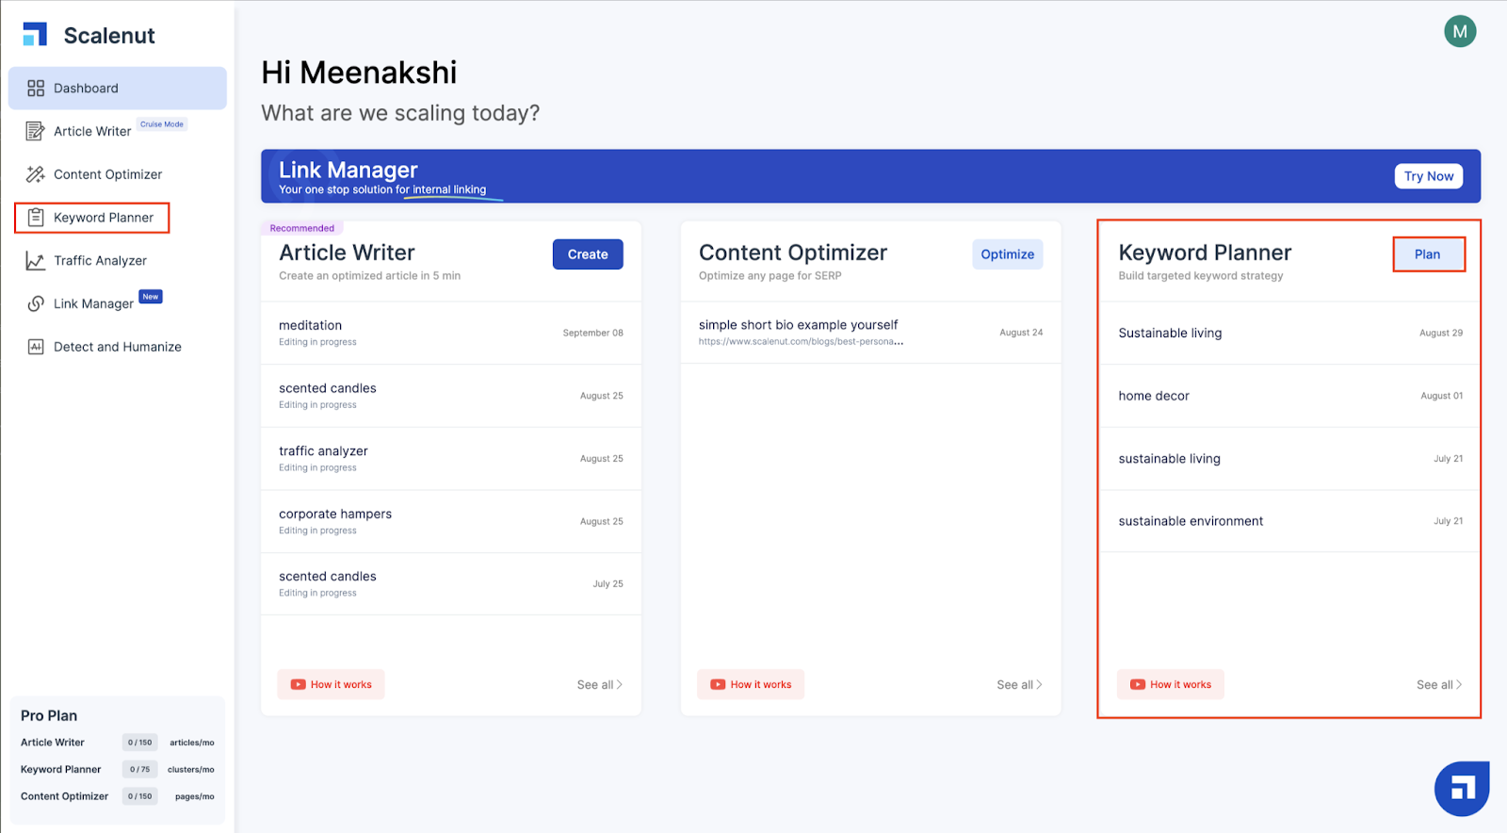Open scented candles article dated August 25
Screen dimensions: 1507x833
[x=451, y=396]
